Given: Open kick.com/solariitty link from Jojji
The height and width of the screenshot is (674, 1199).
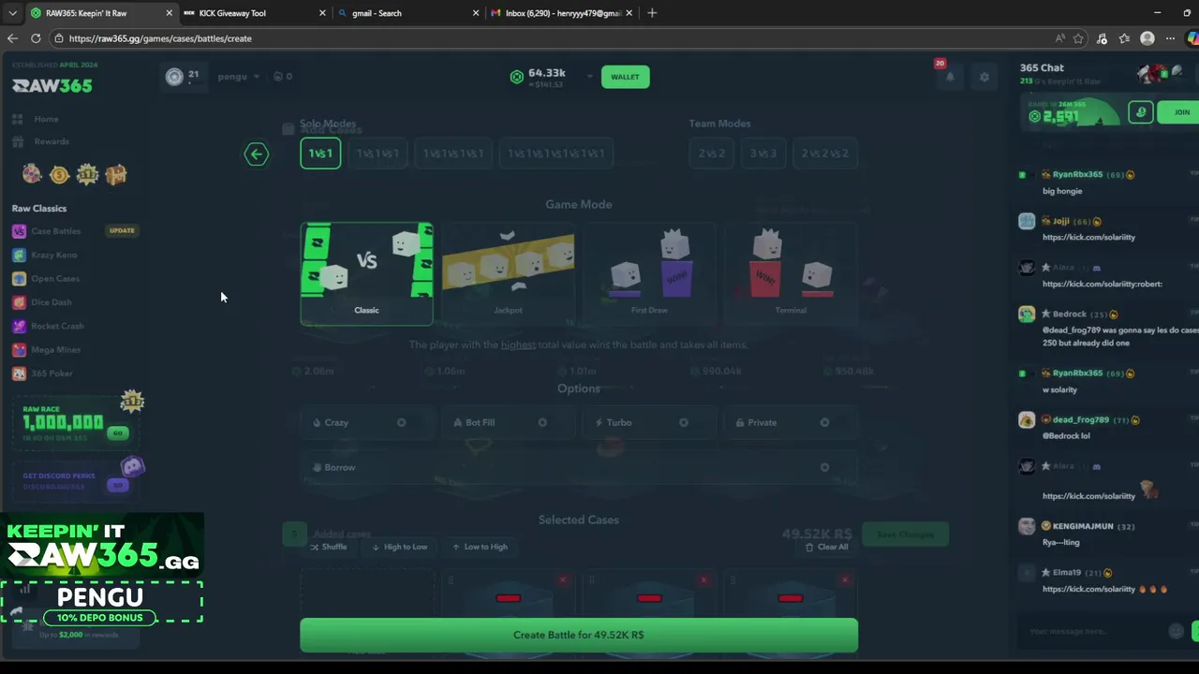Looking at the screenshot, I should [1088, 237].
